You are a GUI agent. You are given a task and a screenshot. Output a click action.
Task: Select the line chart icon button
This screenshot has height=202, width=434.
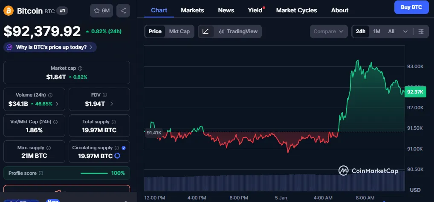point(205,31)
